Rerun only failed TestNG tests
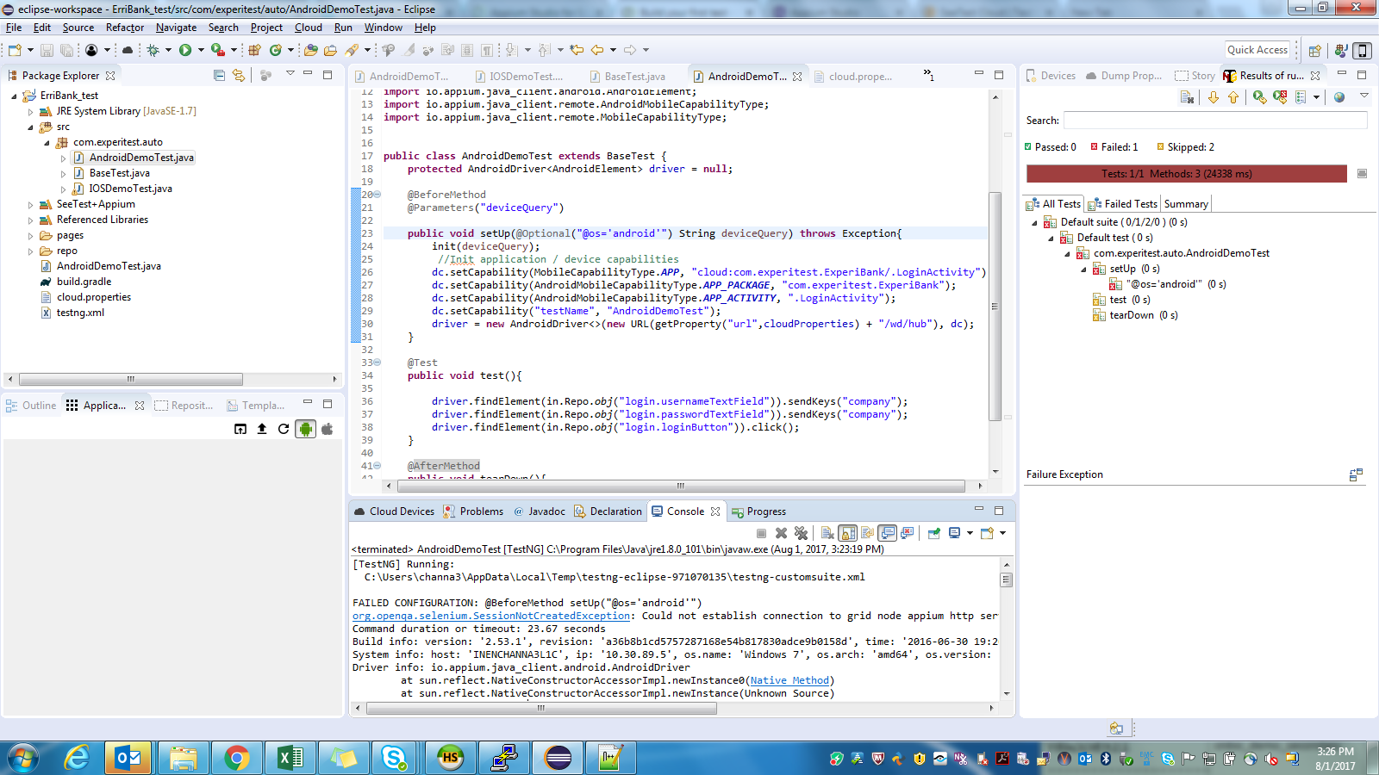The image size is (1379, 775). 1280,97
